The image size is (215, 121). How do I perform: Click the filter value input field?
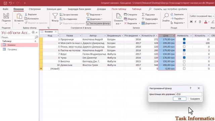[188, 94]
